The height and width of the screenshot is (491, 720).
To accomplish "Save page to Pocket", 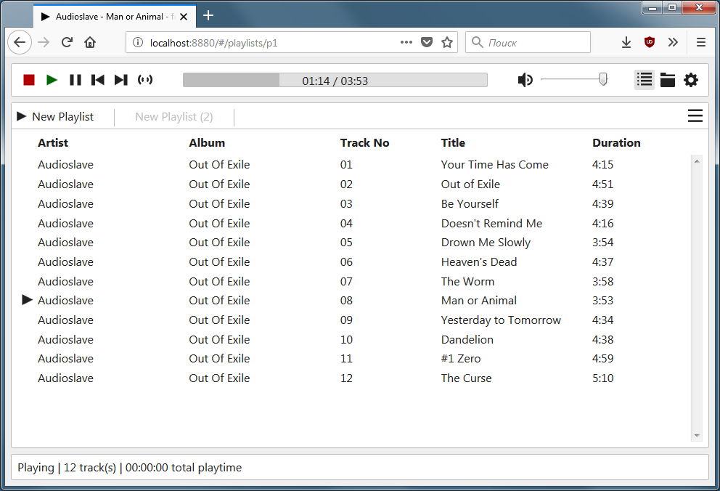I will [x=427, y=42].
